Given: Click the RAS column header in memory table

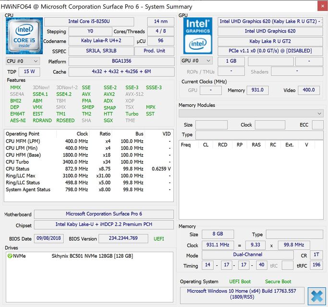Looking at the screenshot, I should 256,145.
